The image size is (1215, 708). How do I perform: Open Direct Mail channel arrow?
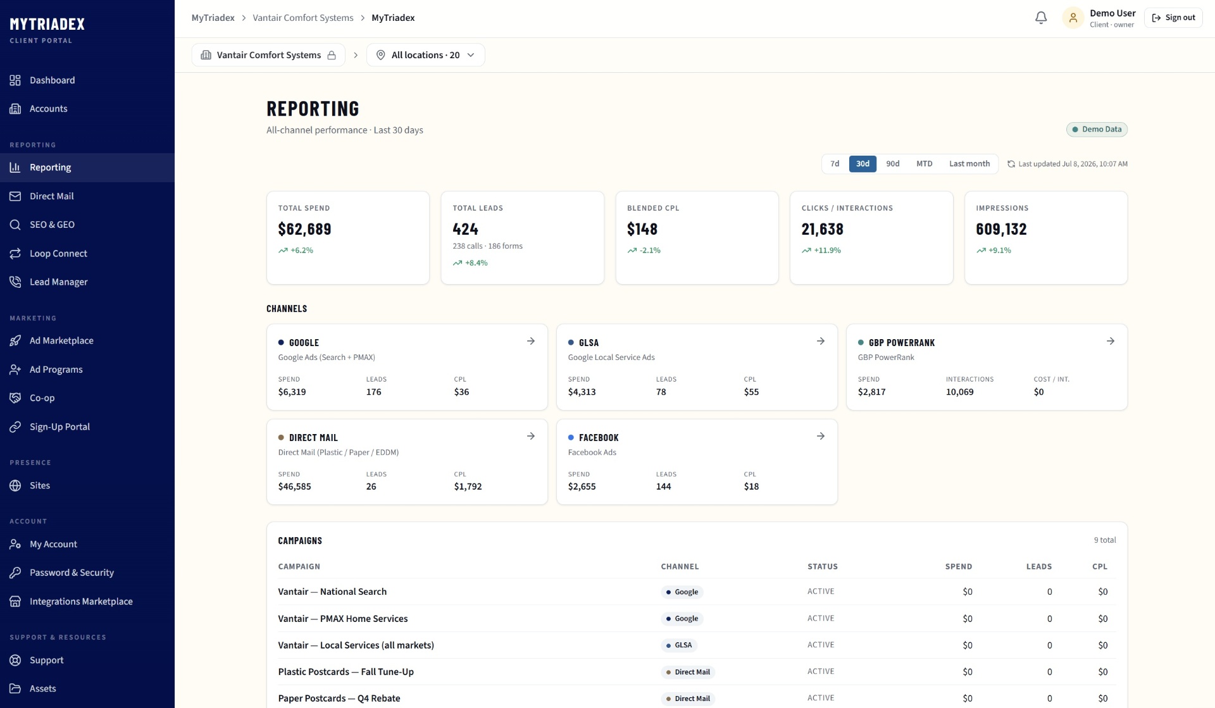(x=531, y=437)
